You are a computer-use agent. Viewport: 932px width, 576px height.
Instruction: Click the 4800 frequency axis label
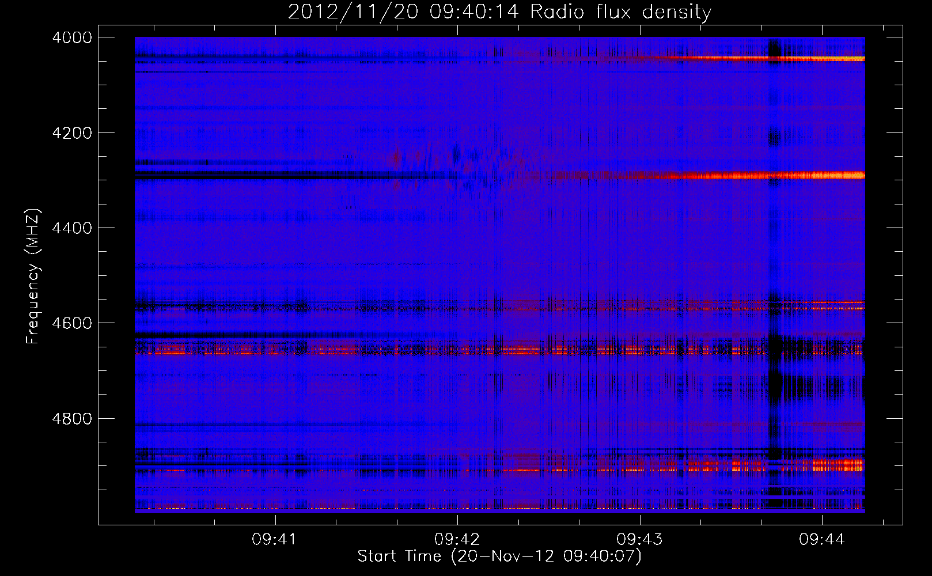72,418
